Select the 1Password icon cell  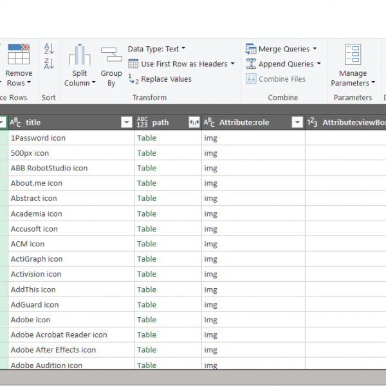pyautogui.click(x=71, y=138)
